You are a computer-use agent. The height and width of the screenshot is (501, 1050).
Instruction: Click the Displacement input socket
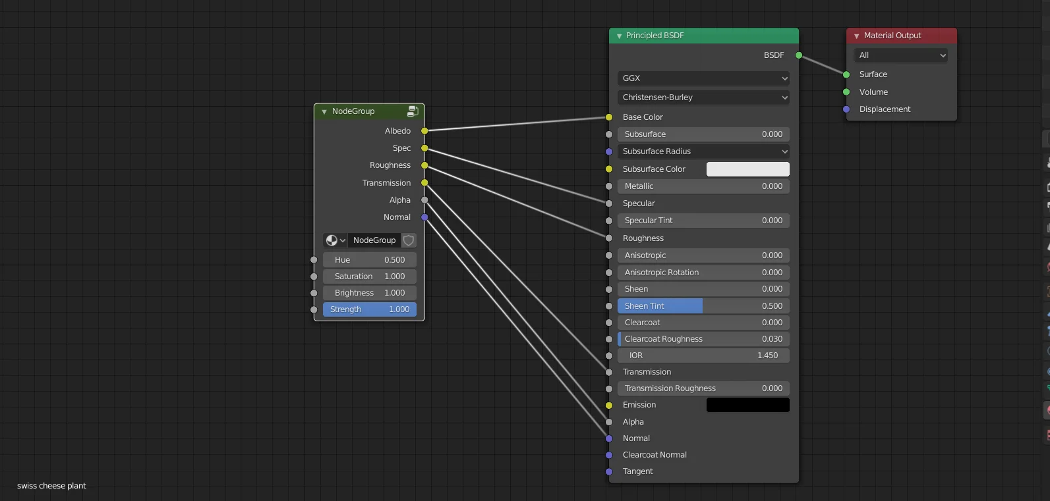coord(846,109)
